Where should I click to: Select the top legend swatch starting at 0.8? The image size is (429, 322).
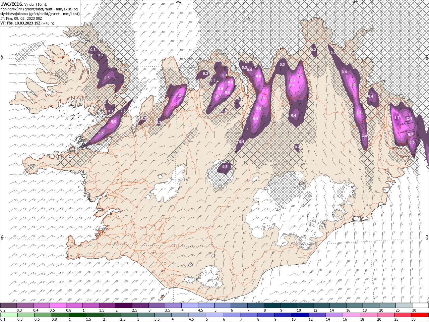[x=74, y=306]
